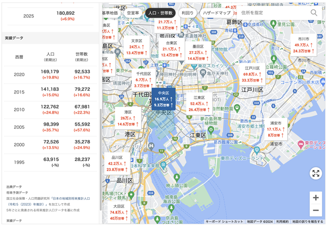
Task: Click the 東京ディズニー hotel pin
Action: pyautogui.click(x=300, y=144)
